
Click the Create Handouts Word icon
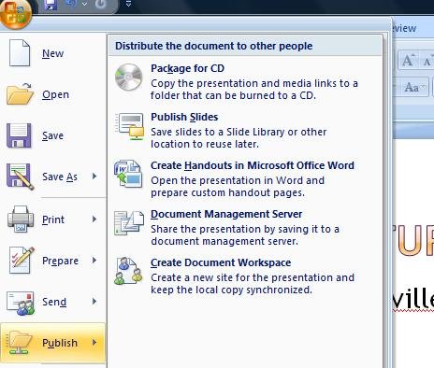128,174
